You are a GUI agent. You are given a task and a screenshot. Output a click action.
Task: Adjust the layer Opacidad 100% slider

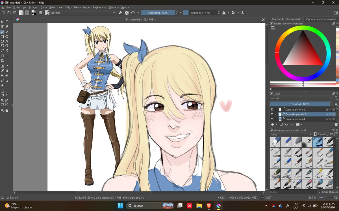tap(300, 104)
